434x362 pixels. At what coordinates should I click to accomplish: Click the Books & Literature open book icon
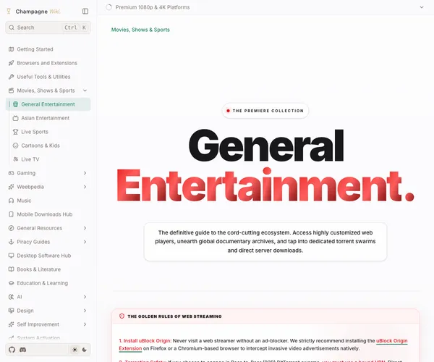coord(11,269)
